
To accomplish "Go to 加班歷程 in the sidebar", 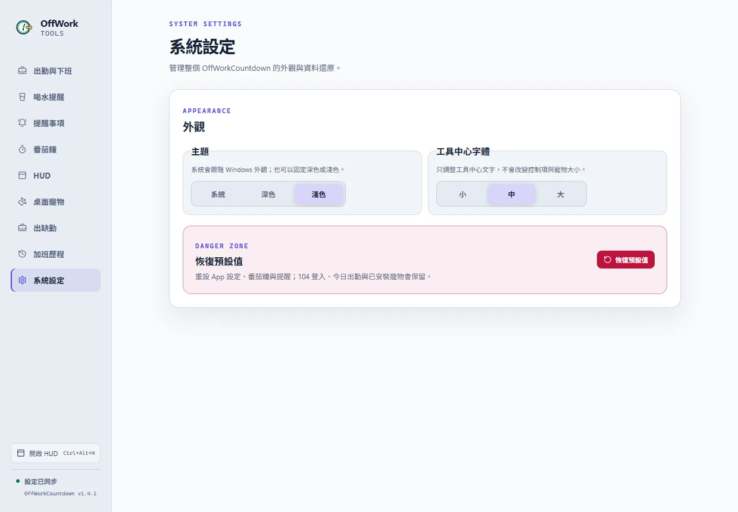I will [x=55, y=254].
